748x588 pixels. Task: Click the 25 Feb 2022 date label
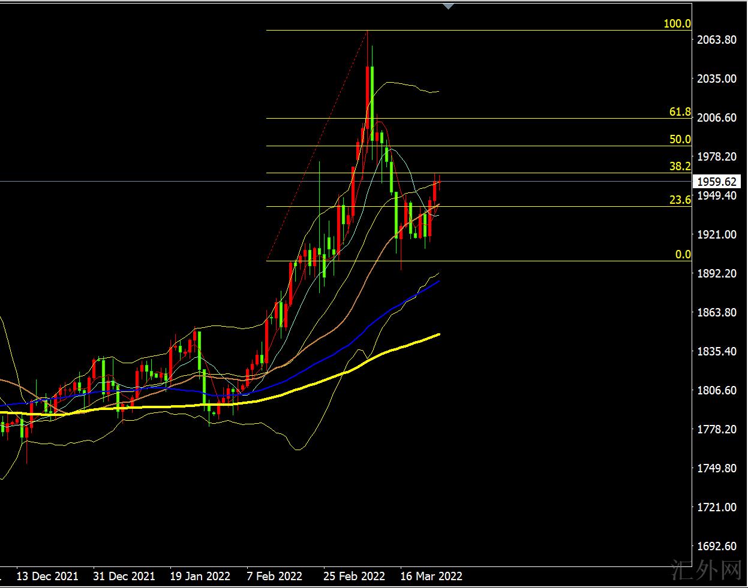pos(354,577)
